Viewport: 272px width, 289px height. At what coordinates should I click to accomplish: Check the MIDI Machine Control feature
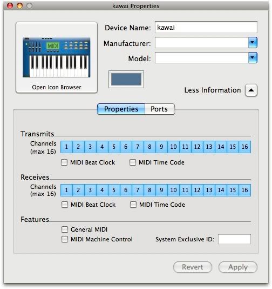(x=65, y=239)
